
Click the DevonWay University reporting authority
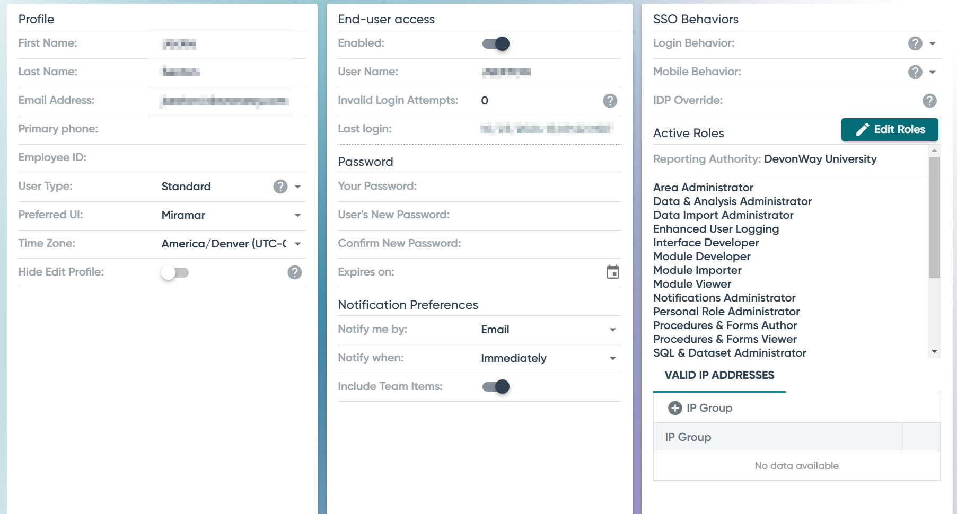[820, 159]
